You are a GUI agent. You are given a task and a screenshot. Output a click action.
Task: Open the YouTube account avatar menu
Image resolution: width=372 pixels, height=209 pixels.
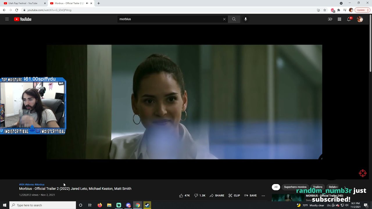tap(360, 19)
